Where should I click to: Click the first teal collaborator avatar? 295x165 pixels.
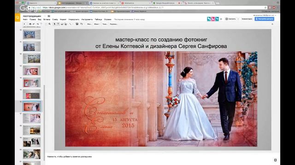209,19
